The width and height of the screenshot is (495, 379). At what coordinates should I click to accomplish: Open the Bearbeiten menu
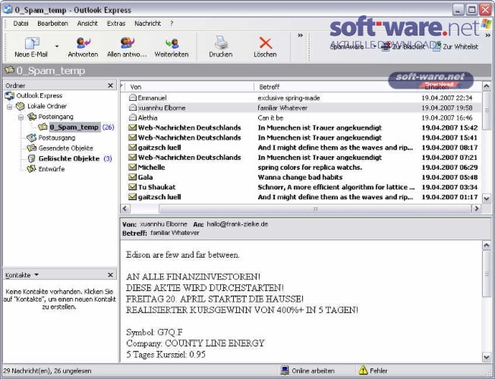point(52,23)
